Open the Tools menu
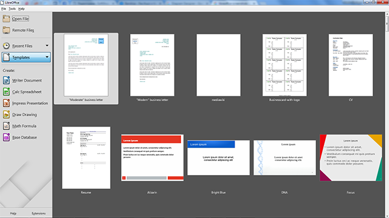Image resolution: width=389 pixels, height=218 pixels. 12,8
